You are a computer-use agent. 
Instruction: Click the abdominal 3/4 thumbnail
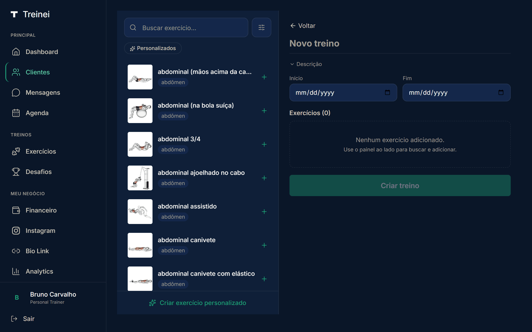pos(140,144)
